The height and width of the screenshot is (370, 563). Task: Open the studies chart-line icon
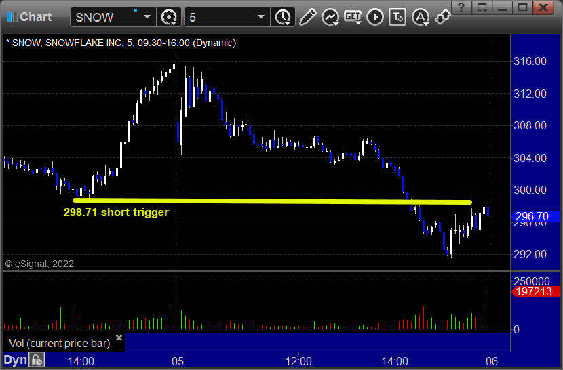(330, 17)
